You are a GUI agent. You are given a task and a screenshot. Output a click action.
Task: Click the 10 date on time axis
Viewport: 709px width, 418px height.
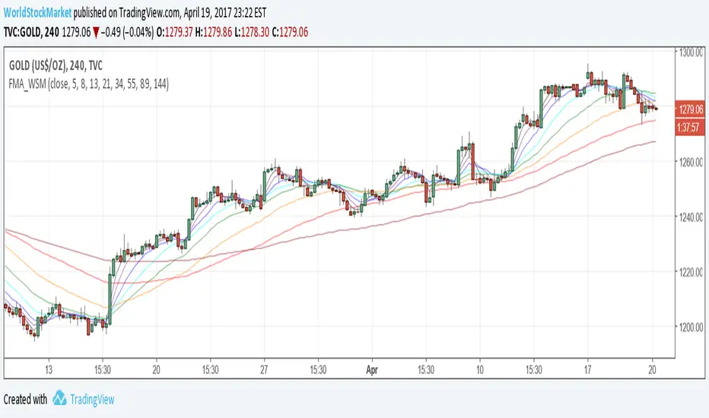480,365
